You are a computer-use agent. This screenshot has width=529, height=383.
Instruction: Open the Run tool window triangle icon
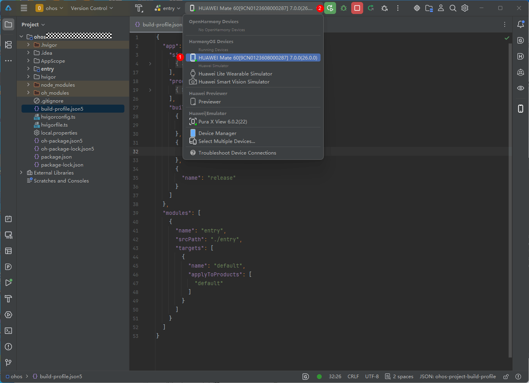click(8, 283)
